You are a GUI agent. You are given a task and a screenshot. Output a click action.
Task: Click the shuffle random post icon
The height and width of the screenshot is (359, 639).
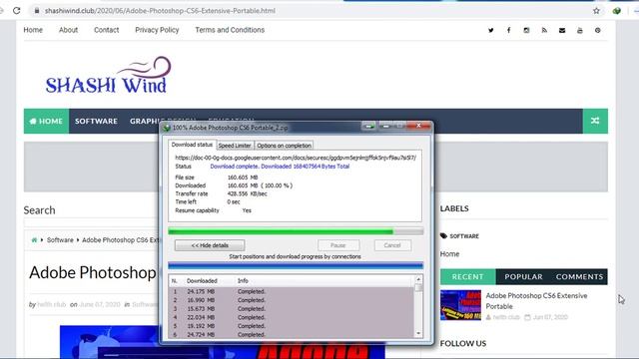coord(595,121)
